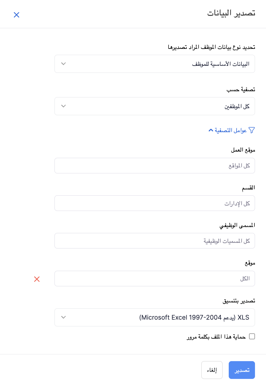Viewport: 266px width, 384px height.
Task: Click chevron arrow in البيانات الأساسية field
Action: pyautogui.click(x=64, y=64)
